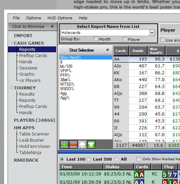This screenshot has height=184, width=180.
Task: Select the AQo holecards row
Action: tap(147, 94)
